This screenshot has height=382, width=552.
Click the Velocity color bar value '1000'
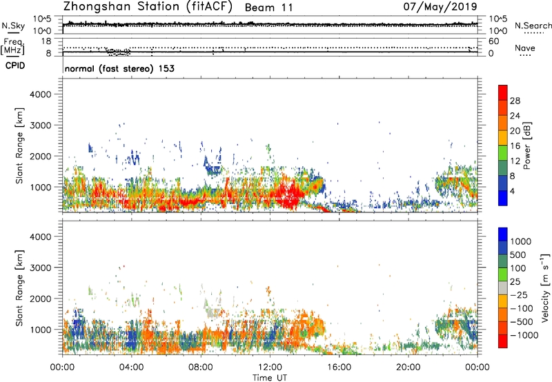point(520,241)
